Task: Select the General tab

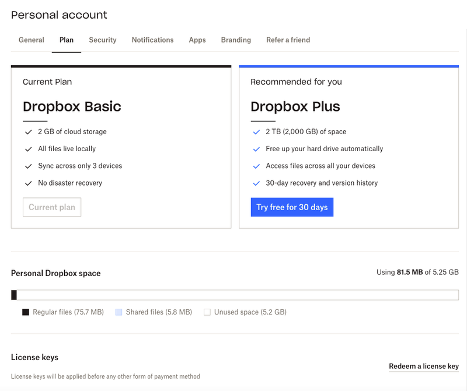Action: tap(32, 40)
